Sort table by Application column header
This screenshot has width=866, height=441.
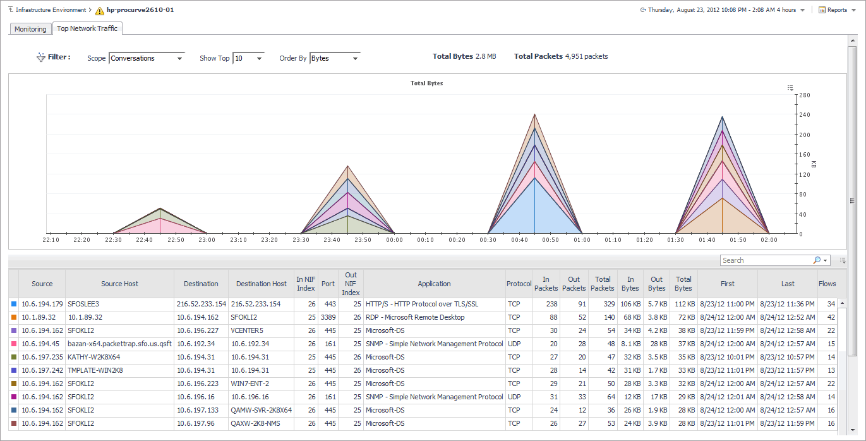point(434,284)
